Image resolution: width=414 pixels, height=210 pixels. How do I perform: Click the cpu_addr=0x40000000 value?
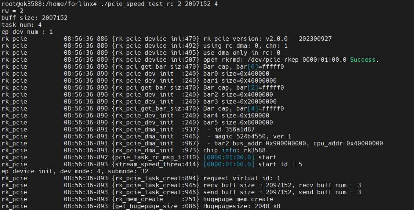tap(348, 144)
